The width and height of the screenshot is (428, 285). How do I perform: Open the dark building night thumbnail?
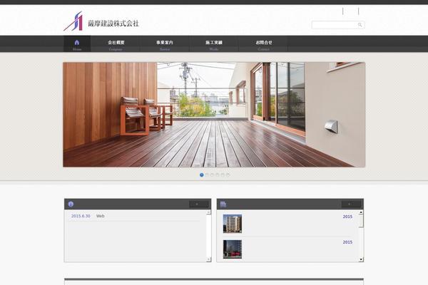tap(233, 249)
